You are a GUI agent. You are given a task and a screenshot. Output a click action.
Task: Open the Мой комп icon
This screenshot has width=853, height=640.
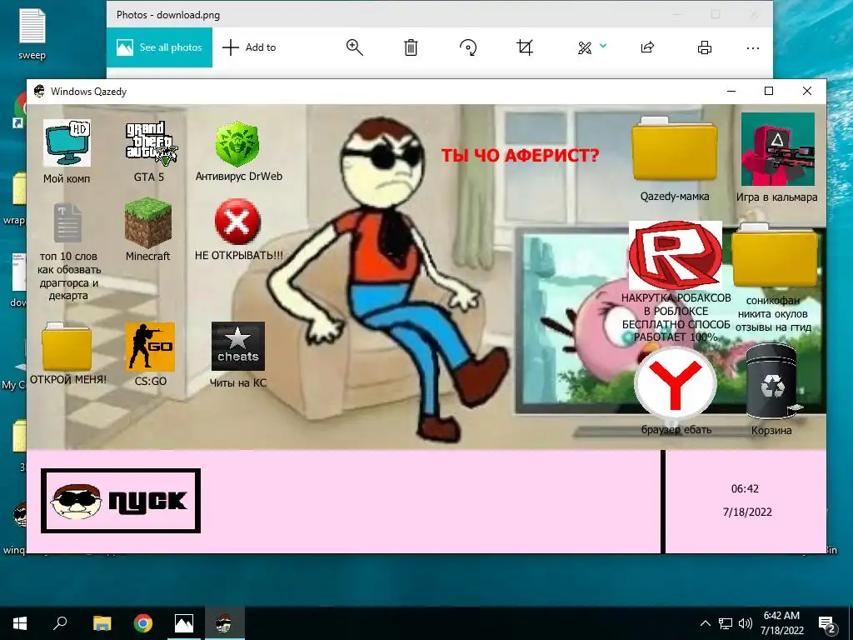click(67, 143)
